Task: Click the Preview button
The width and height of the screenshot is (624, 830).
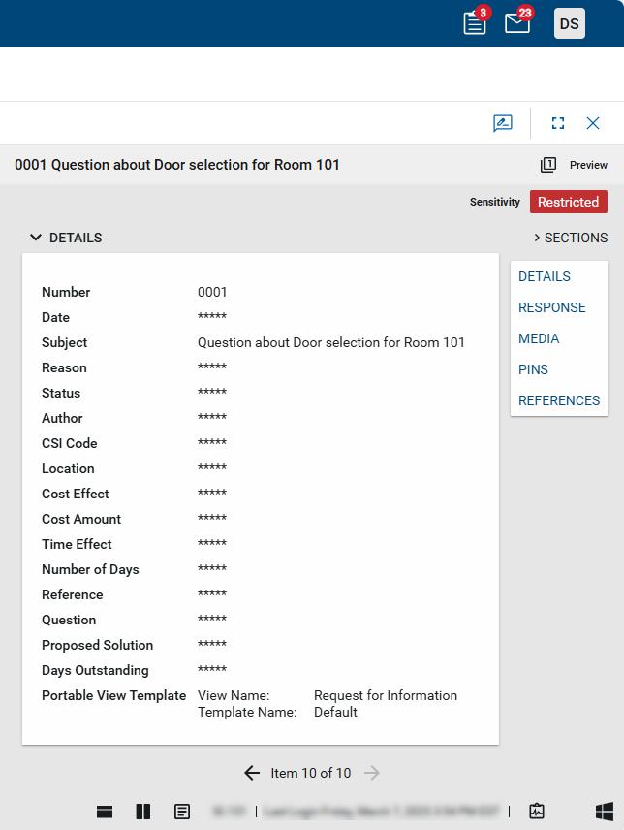Action: (575, 165)
